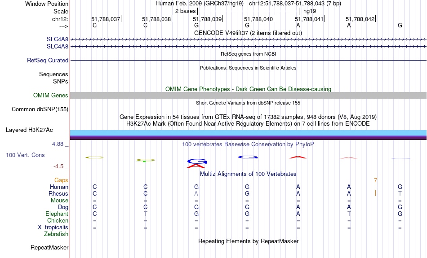Select the Human alignment row label
Image resolution: width=427 pixels, height=258 pixels.
pyautogui.click(x=59, y=187)
